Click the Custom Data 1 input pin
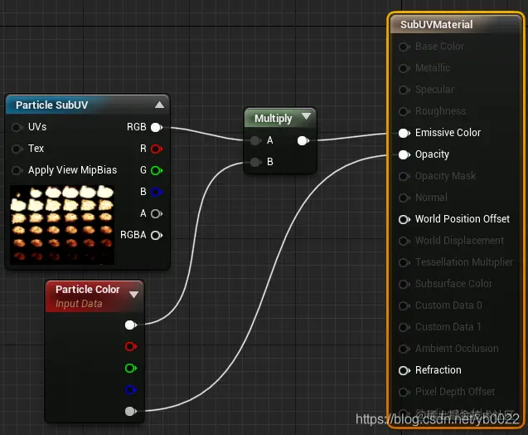Image resolution: width=528 pixels, height=435 pixels. click(404, 327)
